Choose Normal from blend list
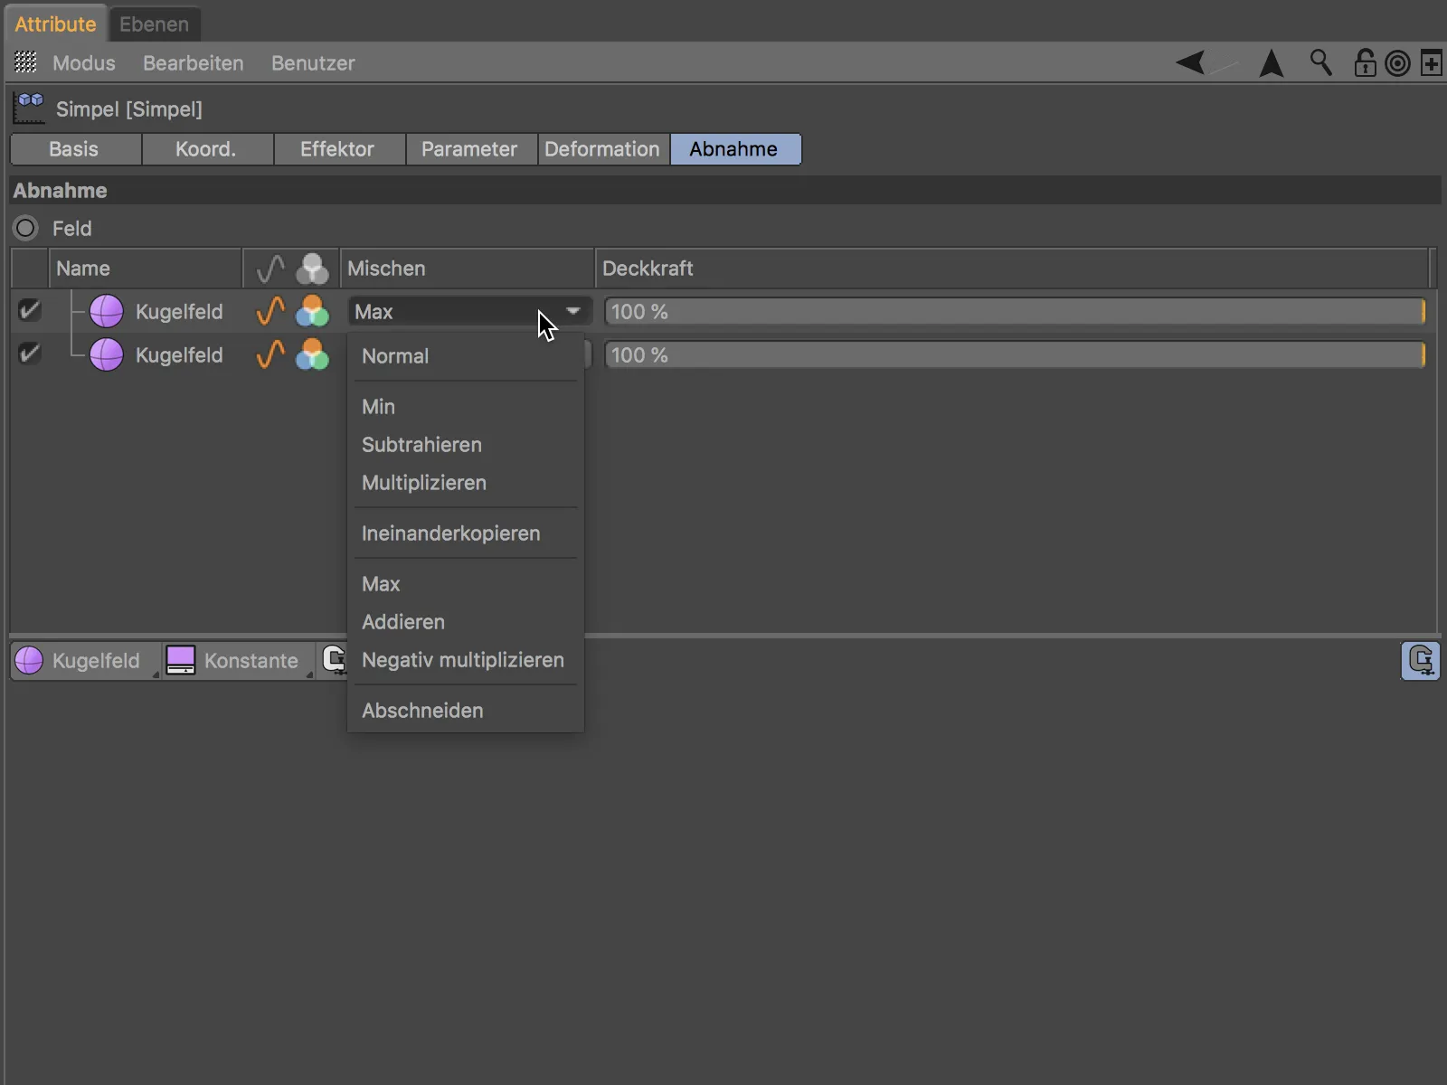The height and width of the screenshot is (1085, 1447). pyautogui.click(x=466, y=356)
